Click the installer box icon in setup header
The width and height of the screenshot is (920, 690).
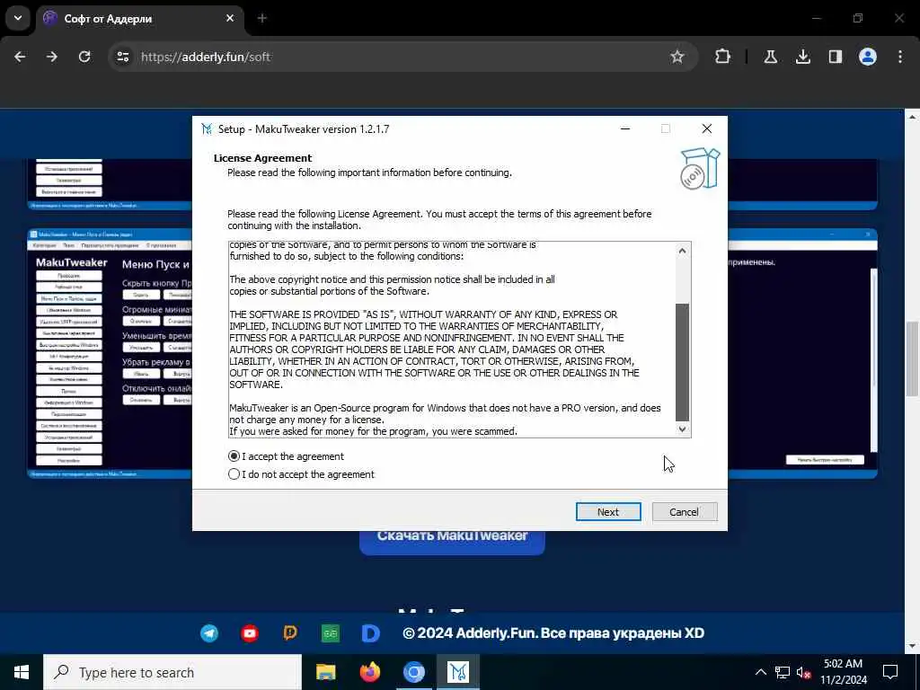point(700,169)
